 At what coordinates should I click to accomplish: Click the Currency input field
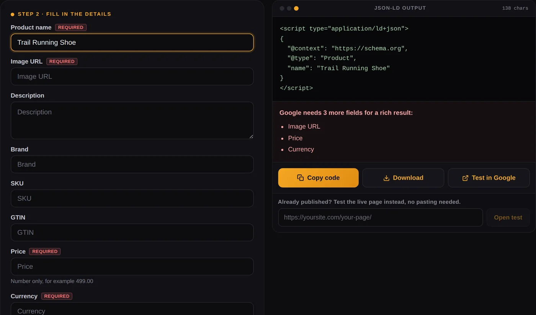[x=132, y=309]
